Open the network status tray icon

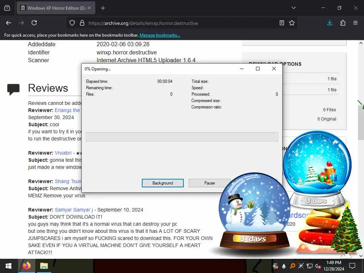[x=310, y=266]
